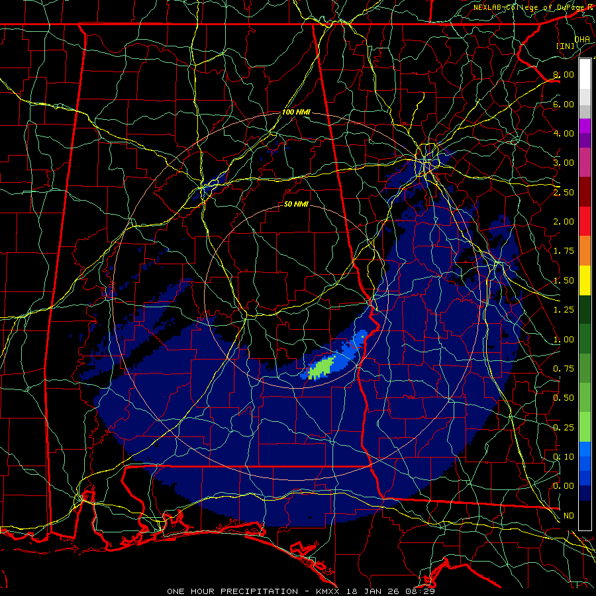Click the "ND" no-data legend label
This screenshot has width=596, height=596.
569,516
